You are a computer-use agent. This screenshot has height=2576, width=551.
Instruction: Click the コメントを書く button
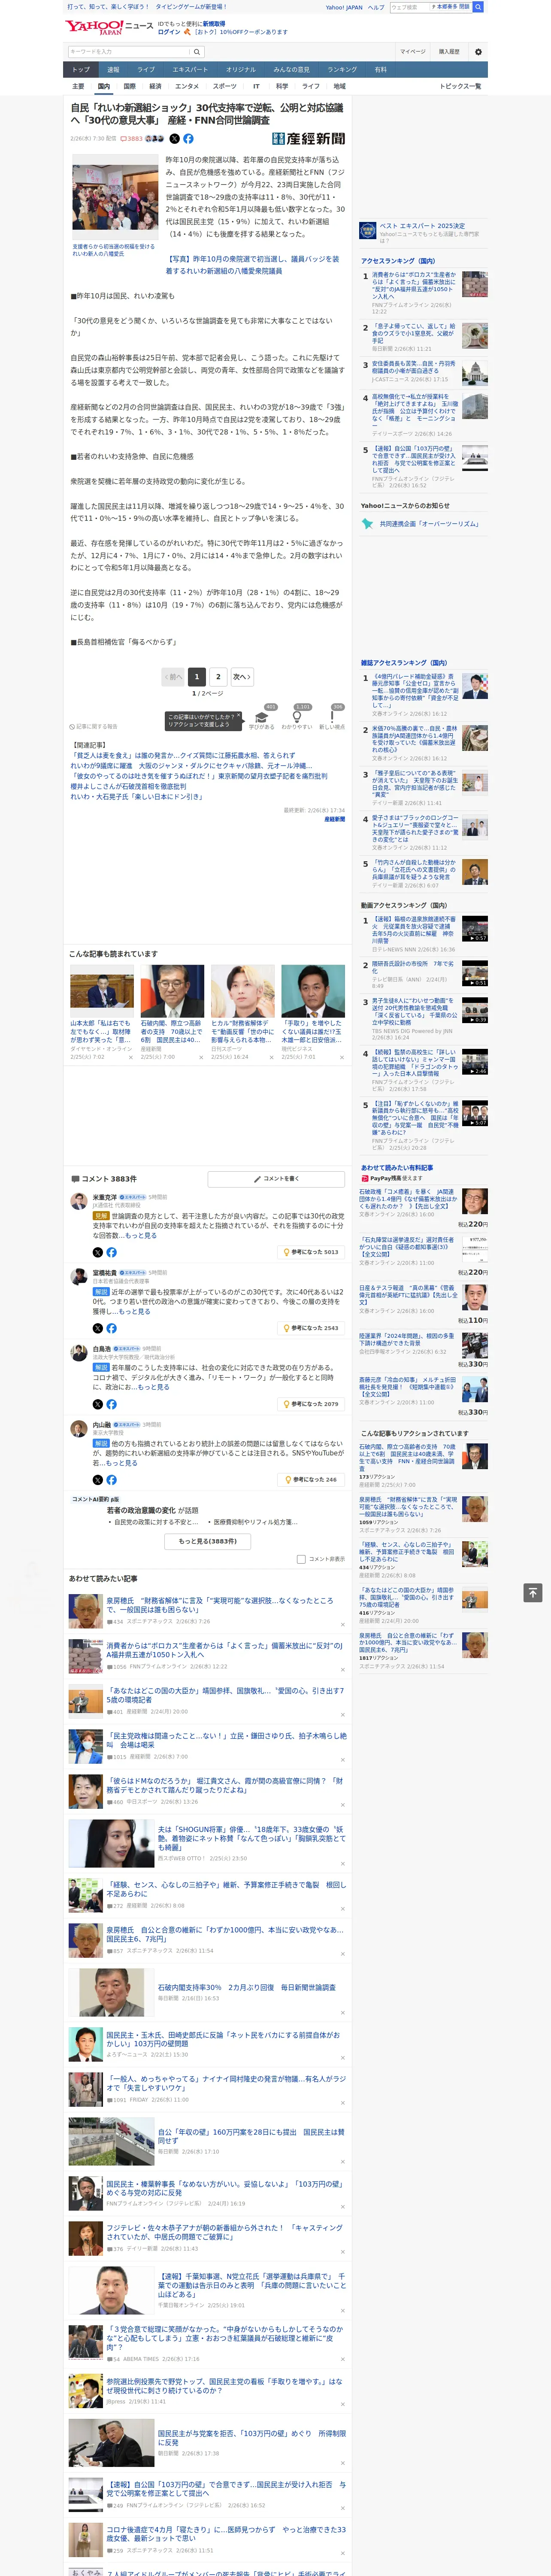pyautogui.click(x=276, y=1179)
